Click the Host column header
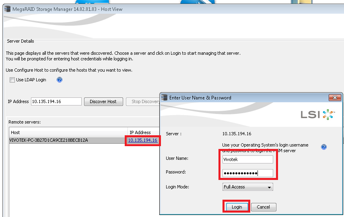The image size is (344, 217). 68,132
